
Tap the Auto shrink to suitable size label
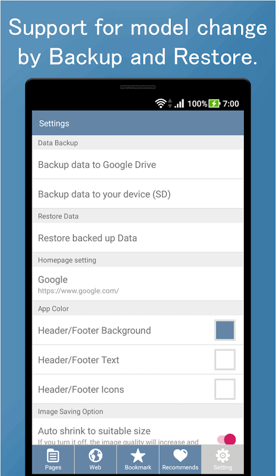tap(94, 431)
